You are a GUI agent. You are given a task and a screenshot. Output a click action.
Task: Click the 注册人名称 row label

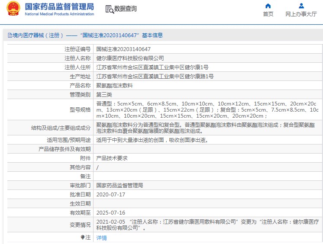coord(78,58)
